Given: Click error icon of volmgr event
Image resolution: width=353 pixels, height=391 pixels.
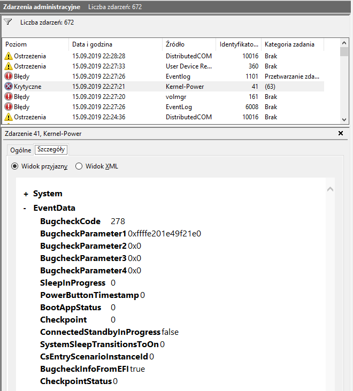Looking at the screenshot, I should point(9,96).
